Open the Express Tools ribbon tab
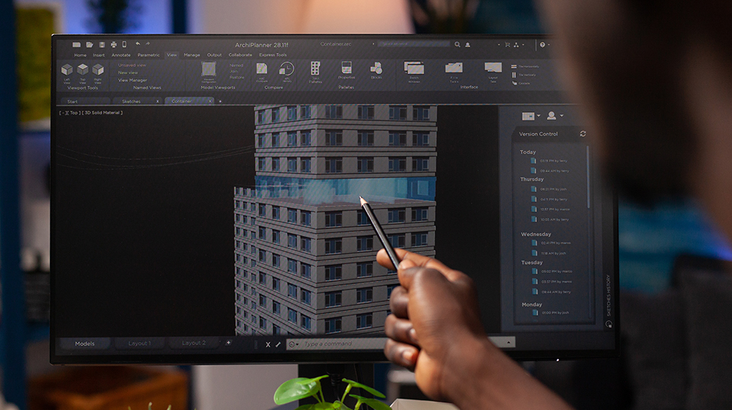The width and height of the screenshot is (732, 410). (x=272, y=55)
